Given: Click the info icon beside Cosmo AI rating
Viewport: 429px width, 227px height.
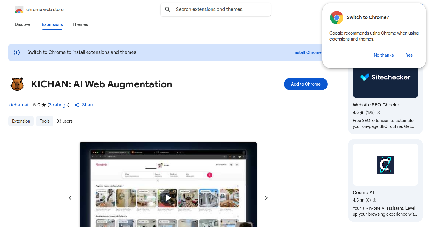Looking at the screenshot, I should click(374, 200).
